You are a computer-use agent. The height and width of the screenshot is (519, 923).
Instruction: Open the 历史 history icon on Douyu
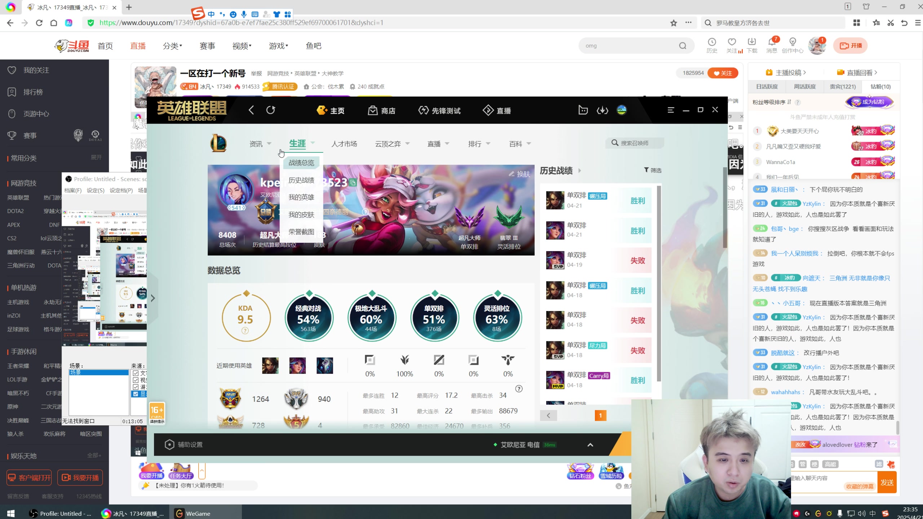712,46
